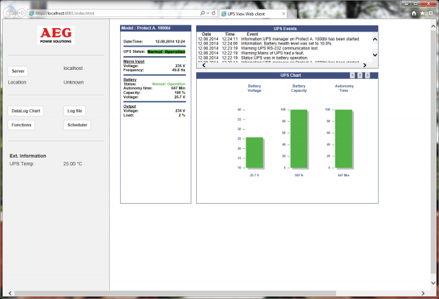
Task: Click the Date/Time 12.08.2014 12:24 value
Action: (170, 41)
